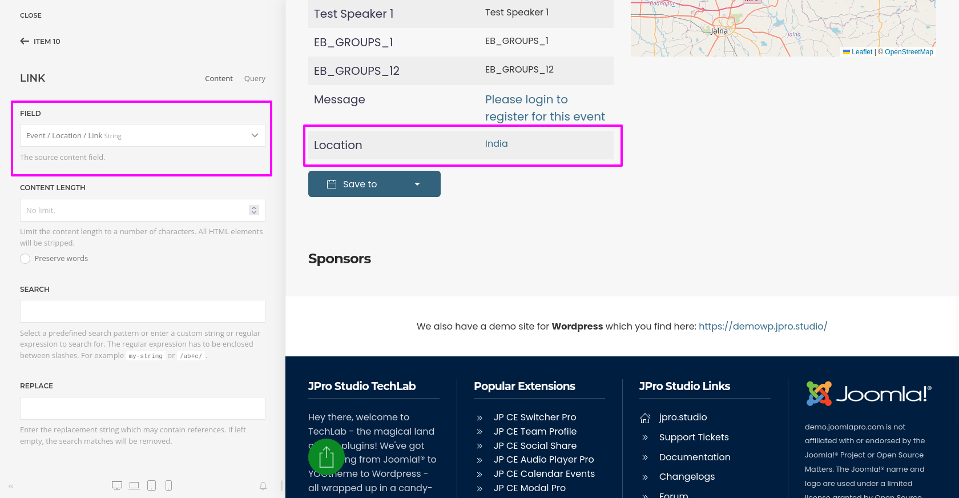Image resolution: width=959 pixels, height=498 pixels.
Task: Open the India location link
Action: tap(496, 144)
